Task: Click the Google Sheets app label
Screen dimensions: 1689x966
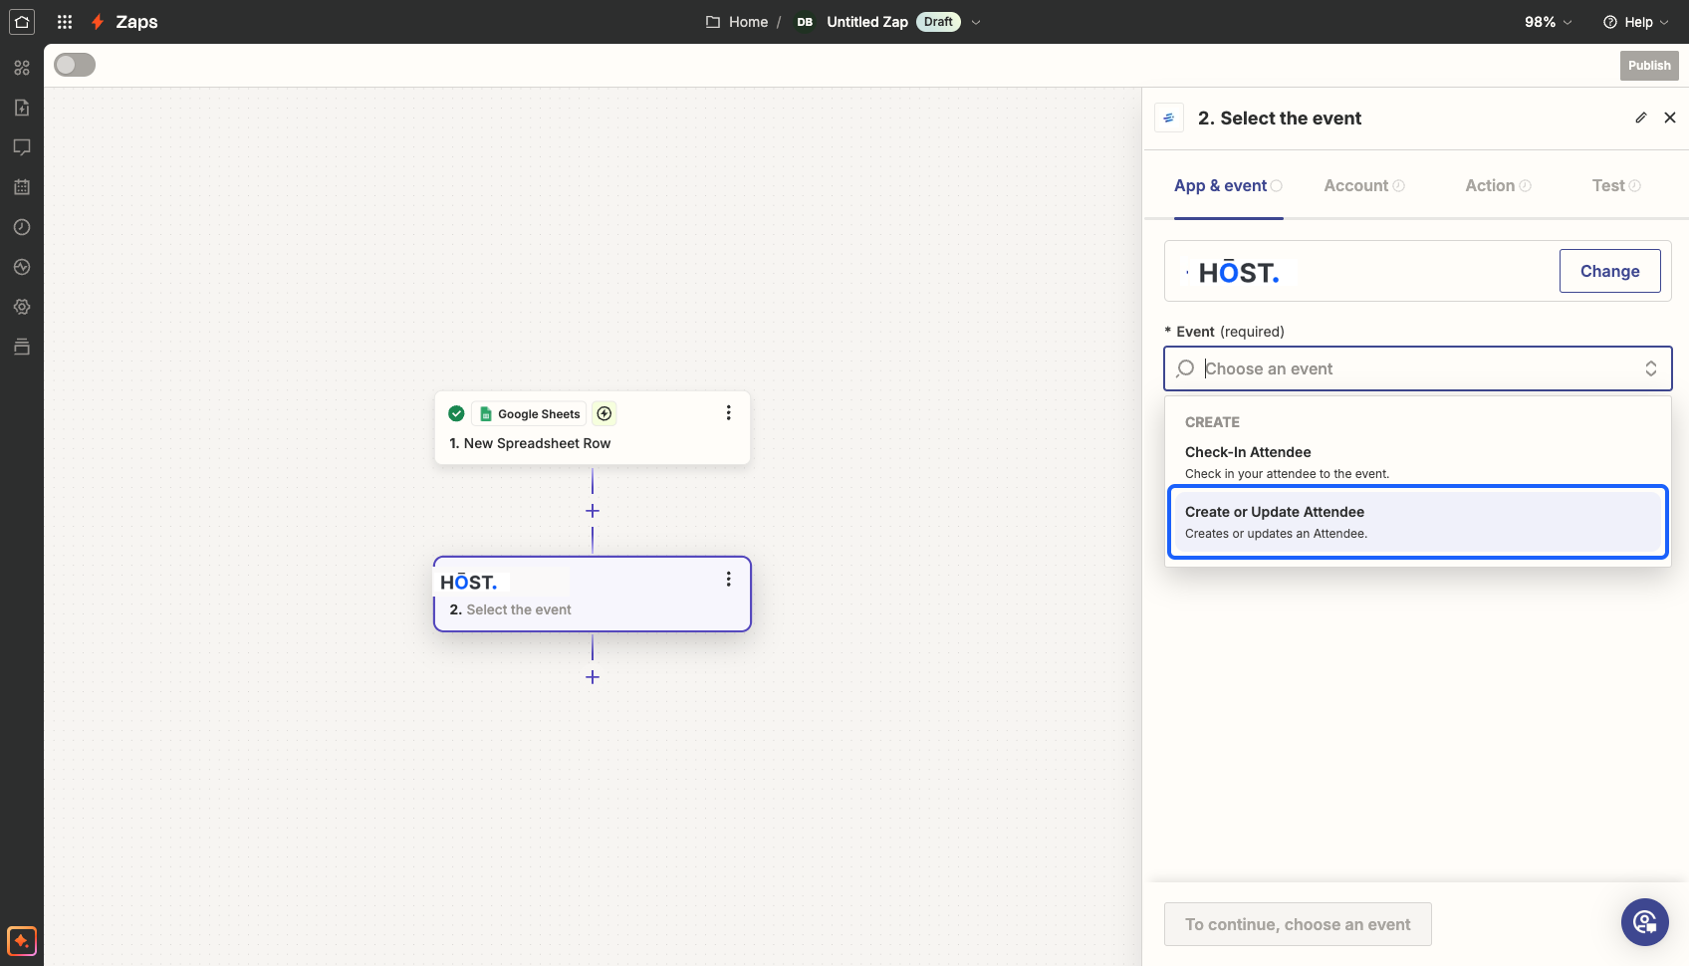Action: coord(529,413)
